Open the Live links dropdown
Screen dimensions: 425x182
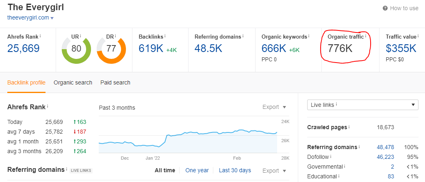tap(363, 105)
